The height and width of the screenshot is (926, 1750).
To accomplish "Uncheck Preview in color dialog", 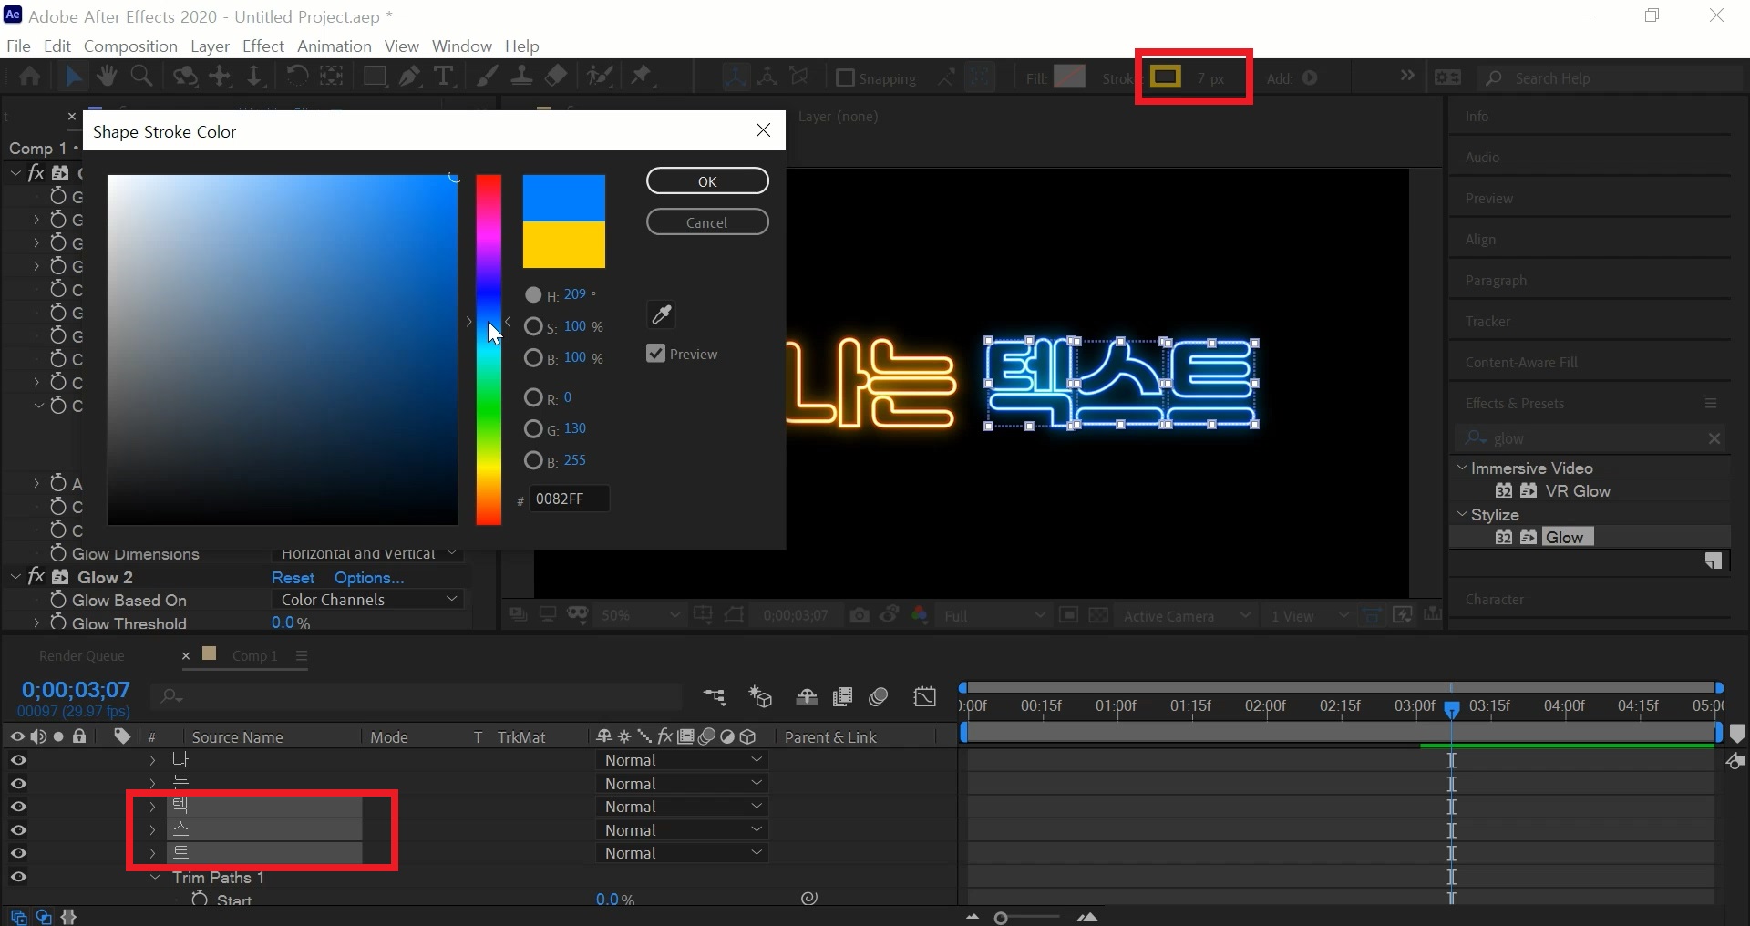I will pos(655,354).
